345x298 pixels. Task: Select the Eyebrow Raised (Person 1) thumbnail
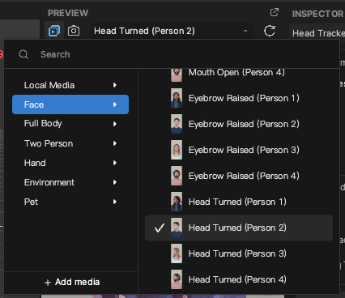pos(177,98)
